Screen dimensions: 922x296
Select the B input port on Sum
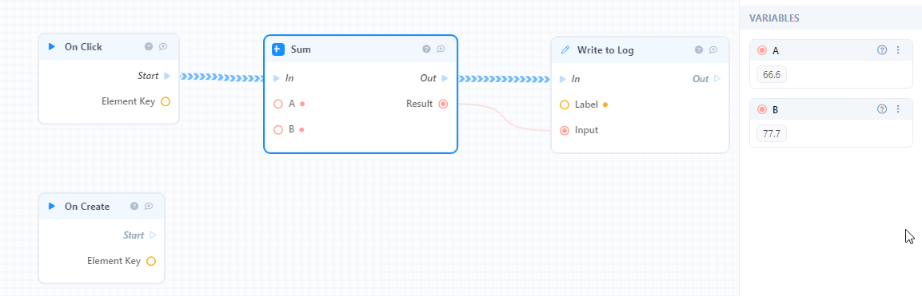[x=279, y=129]
